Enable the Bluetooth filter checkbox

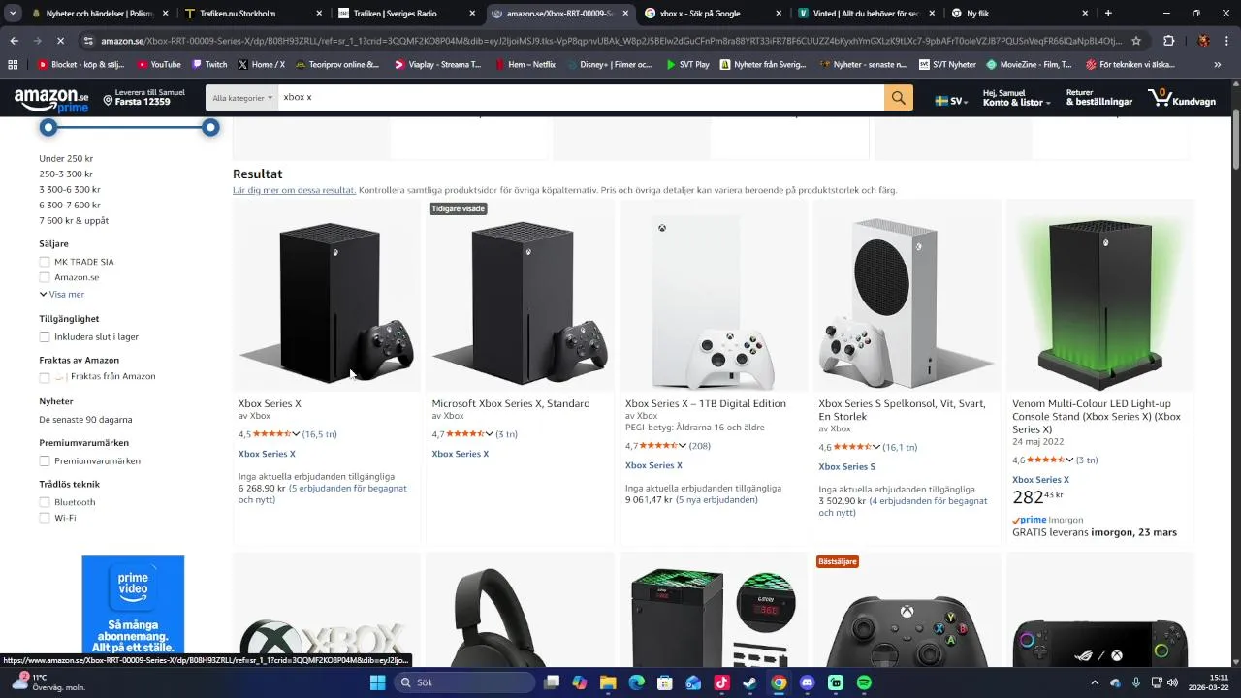point(45,502)
